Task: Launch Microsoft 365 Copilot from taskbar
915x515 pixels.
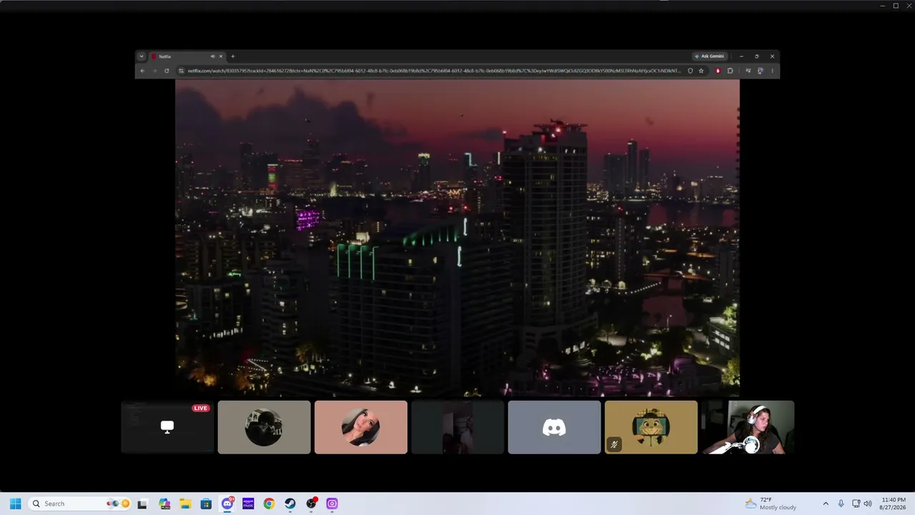Action: [x=165, y=504]
